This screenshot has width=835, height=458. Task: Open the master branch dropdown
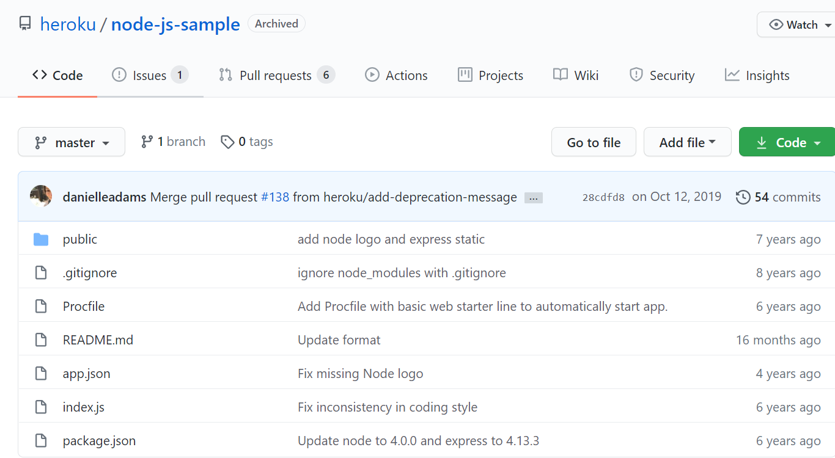click(x=72, y=142)
